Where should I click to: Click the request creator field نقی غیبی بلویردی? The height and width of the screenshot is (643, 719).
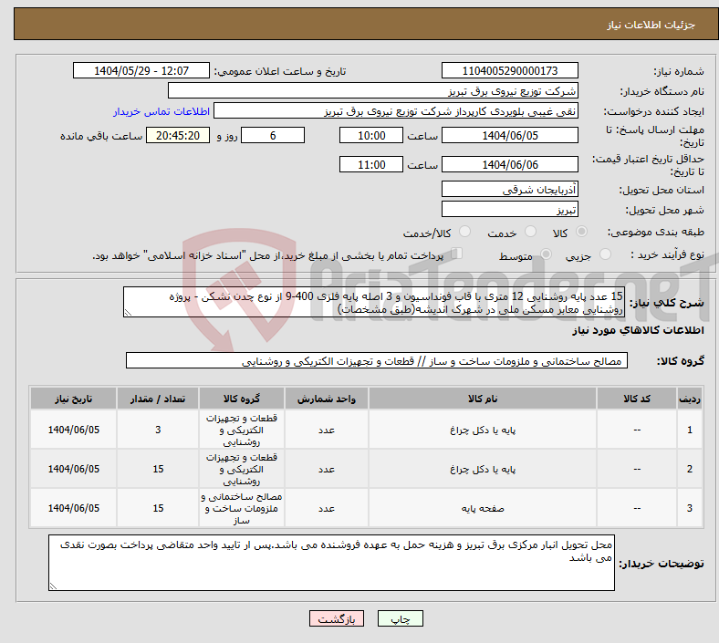[396, 111]
